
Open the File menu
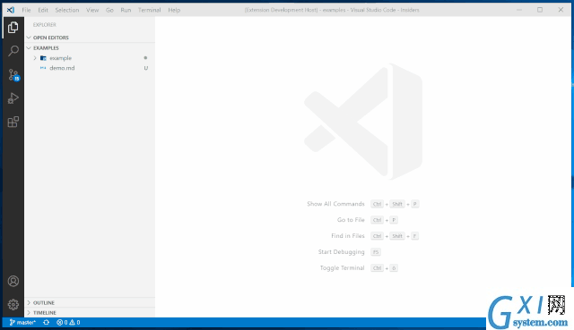[x=26, y=10]
